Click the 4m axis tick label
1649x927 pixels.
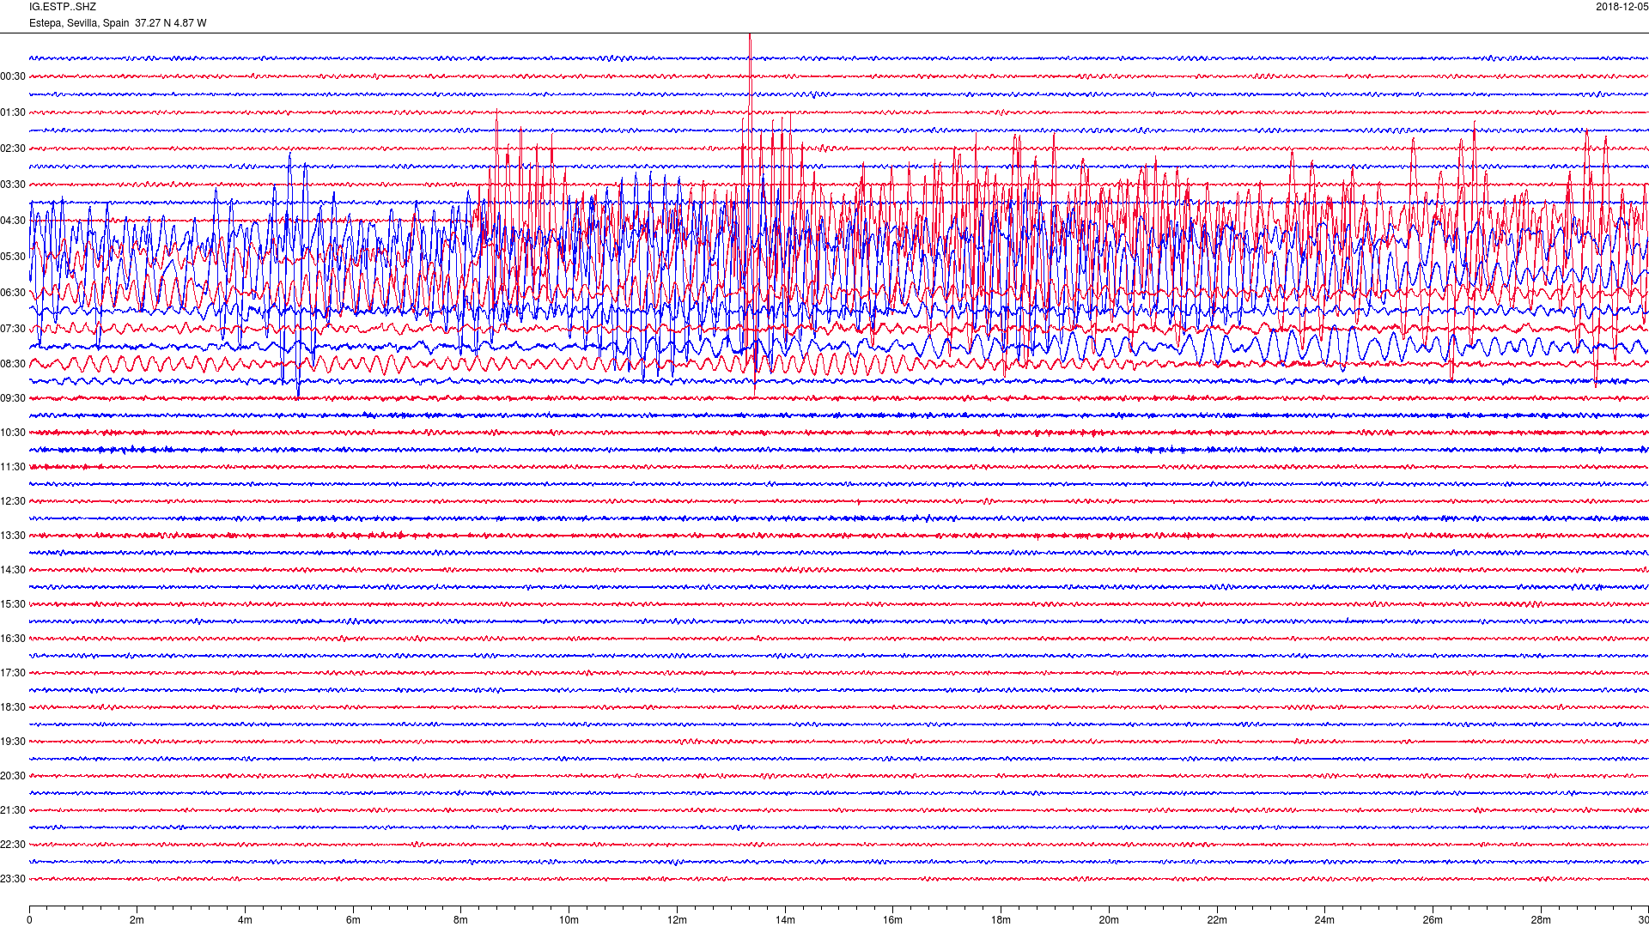point(245,920)
